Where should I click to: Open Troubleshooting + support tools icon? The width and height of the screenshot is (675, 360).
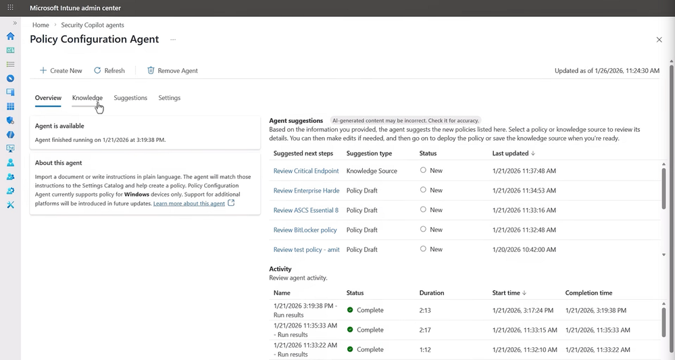[10, 205]
